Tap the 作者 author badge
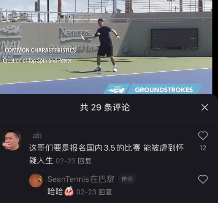 coord(127,179)
